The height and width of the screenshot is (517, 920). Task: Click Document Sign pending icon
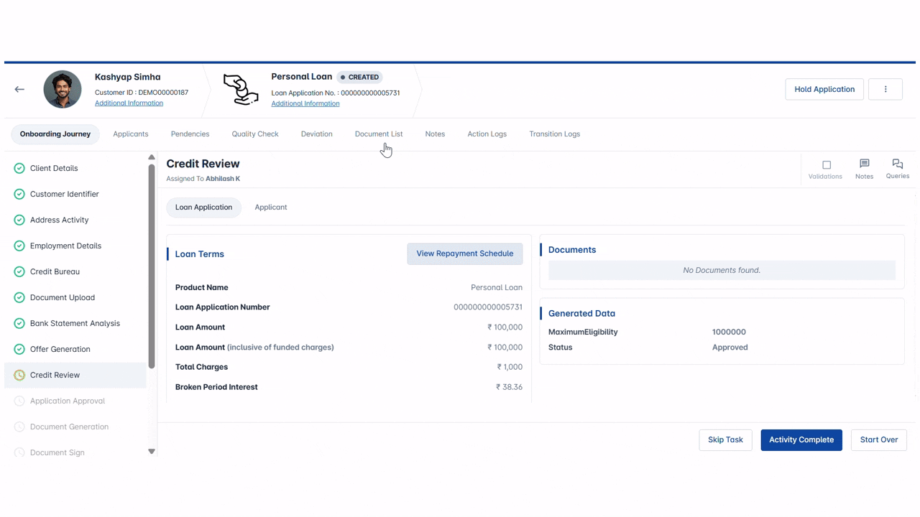point(19,452)
